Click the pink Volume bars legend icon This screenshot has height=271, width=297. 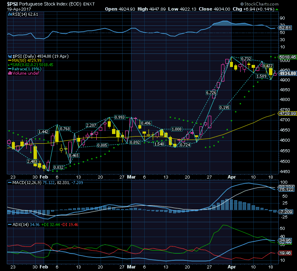click(x=9, y=73)
